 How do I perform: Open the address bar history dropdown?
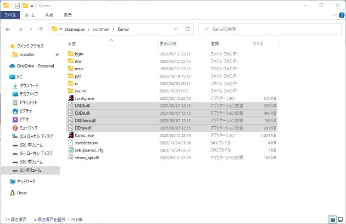[177, 29]
